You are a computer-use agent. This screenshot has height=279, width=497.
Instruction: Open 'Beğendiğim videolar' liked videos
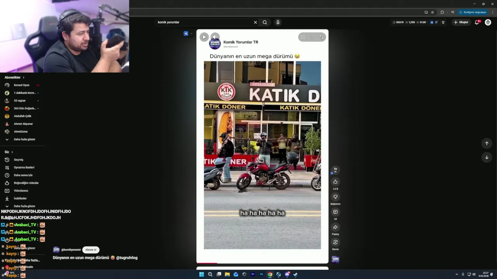(x=22, y=183)
